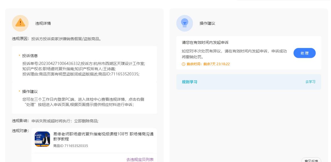Click the clock icon beside remaining time
The height and width of the screenshot is (162, 331).
tap(183, 64)
